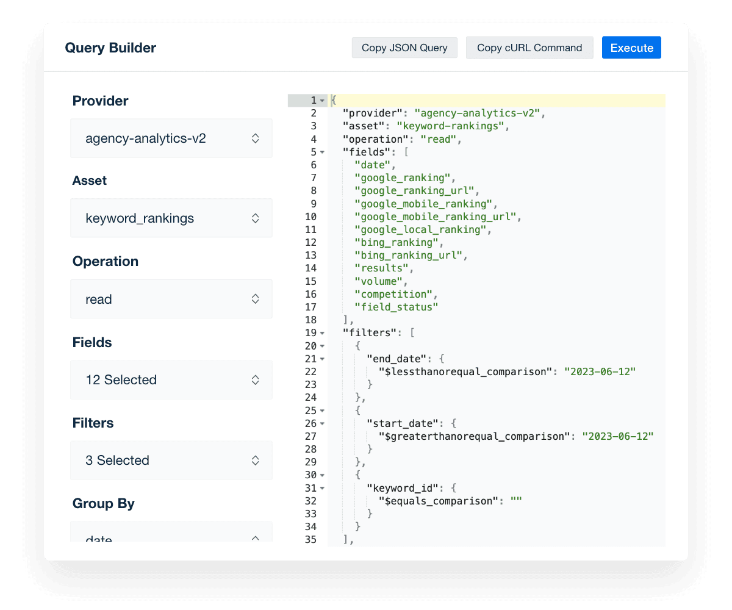Collapse the filters array at line 19
732x610 pixels.
point(322,332)
